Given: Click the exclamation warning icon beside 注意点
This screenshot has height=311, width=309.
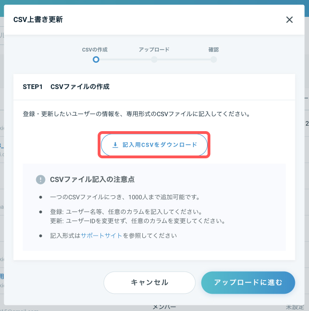Looking at the screenshot, I should [x=40, y=179].
